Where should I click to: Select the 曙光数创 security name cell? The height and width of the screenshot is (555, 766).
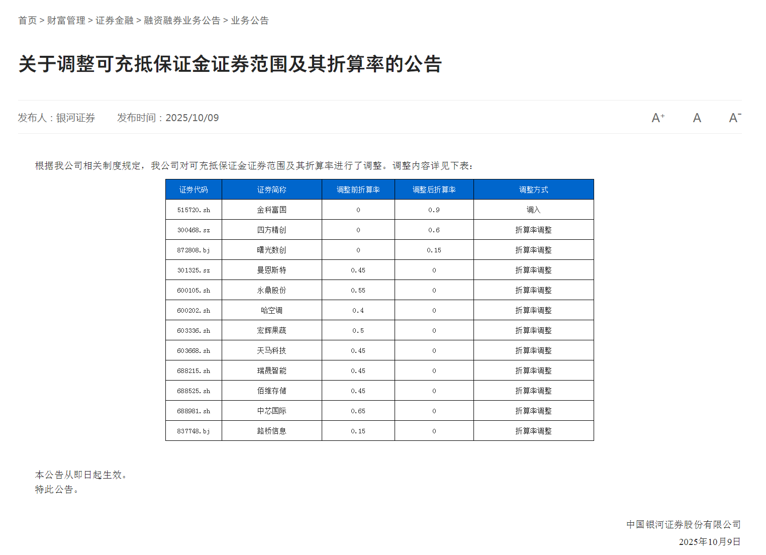click(x=271, y=249)
